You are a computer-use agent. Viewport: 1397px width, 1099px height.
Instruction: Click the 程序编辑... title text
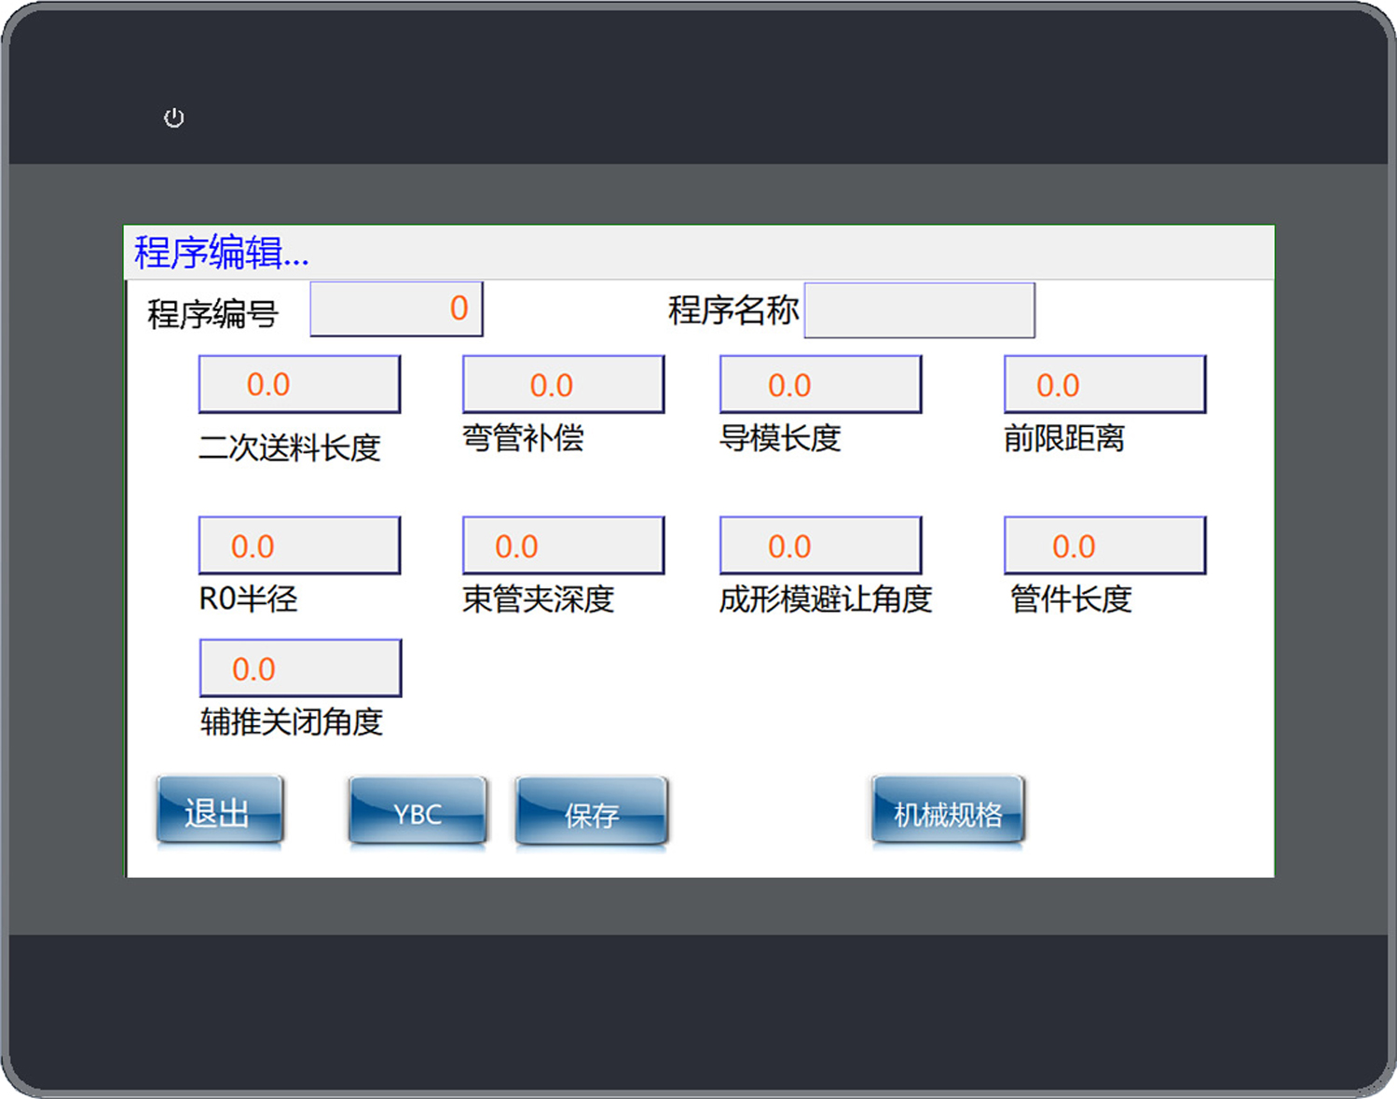[x=221, y=253]
